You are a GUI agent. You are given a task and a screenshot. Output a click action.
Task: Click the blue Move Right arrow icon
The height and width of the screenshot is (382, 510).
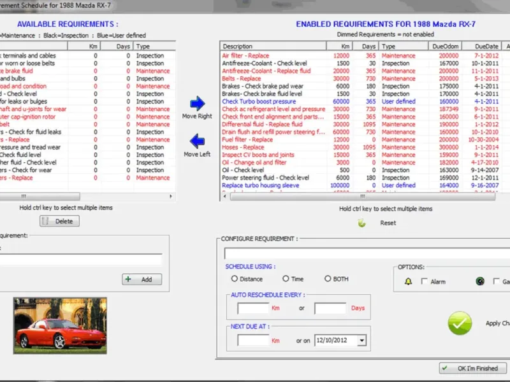pos(198,104)
